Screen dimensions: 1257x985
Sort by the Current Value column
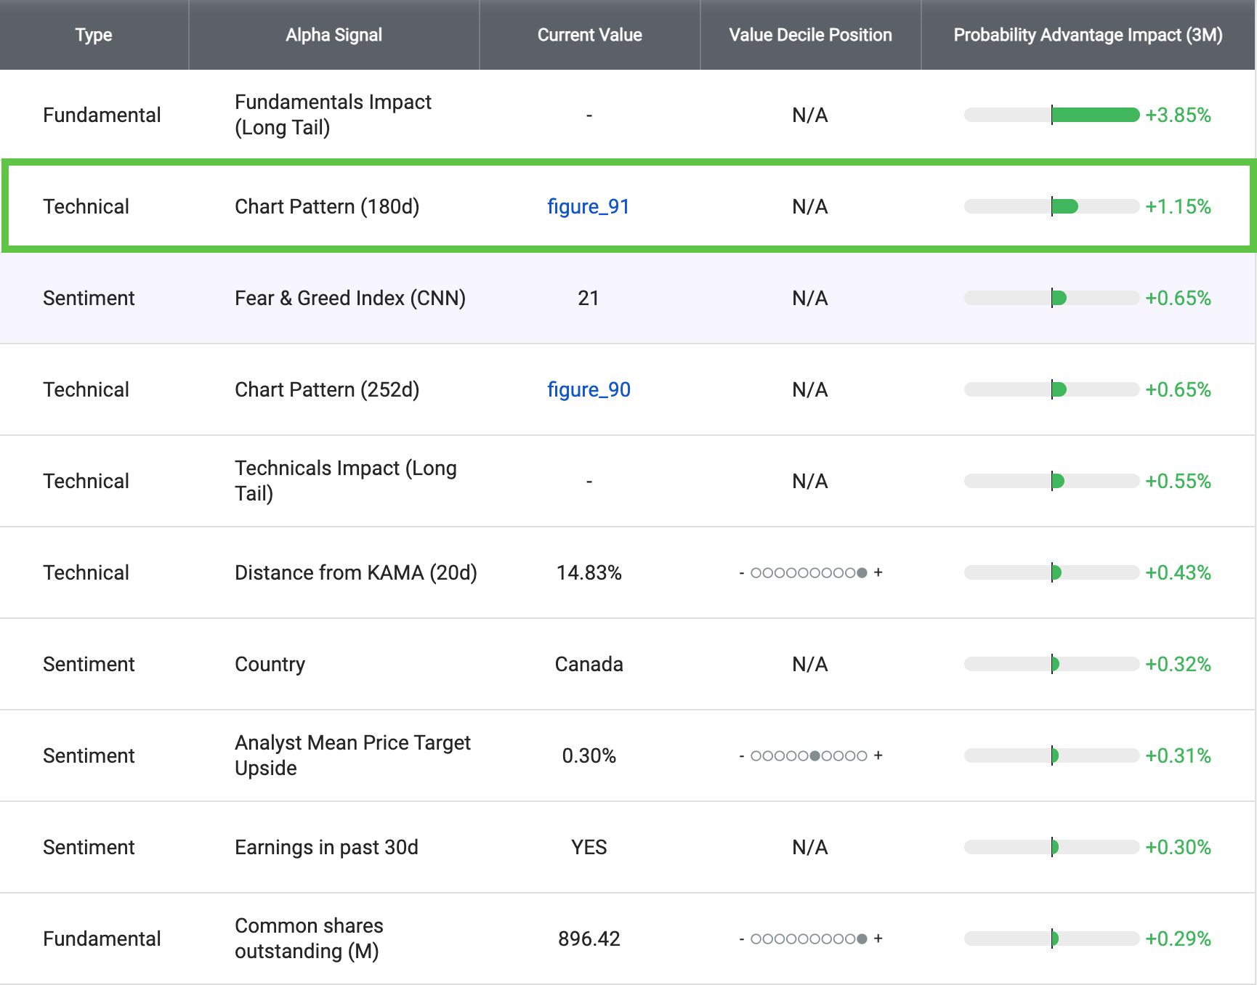589,34
